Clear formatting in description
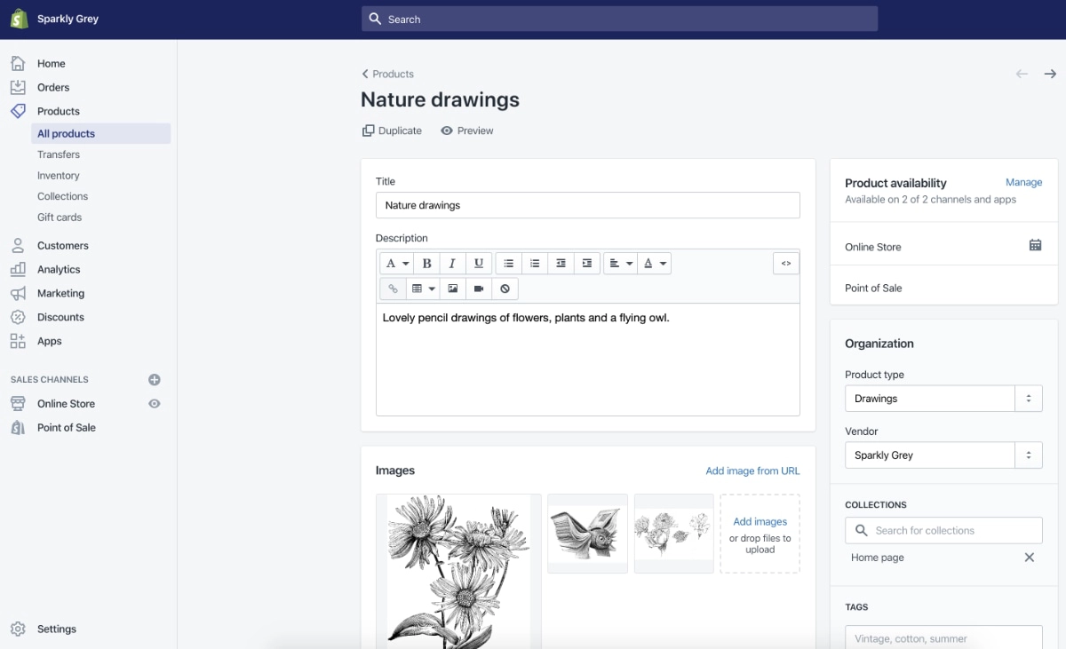This screenshot has height=649, width=1066. 505,289
